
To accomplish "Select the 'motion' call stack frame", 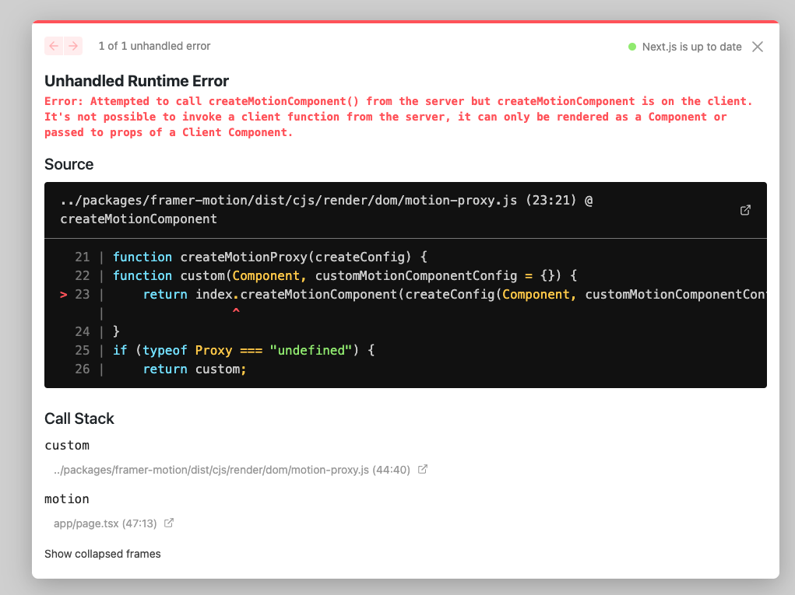I will pyautogui.click(x=66, y=499).
